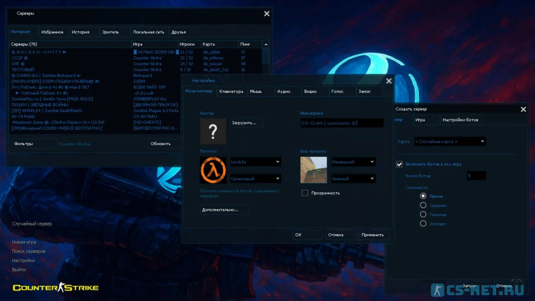Toggle Включить ботов в эту игру checkbox
The height and width of the screenshot is (301, 535).
tap(400, 164)
